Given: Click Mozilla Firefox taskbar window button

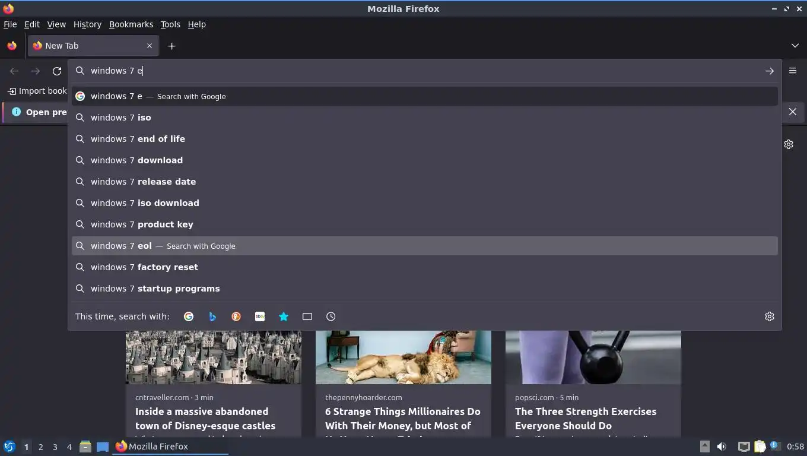Looking at the screenshot, I should (171, 446).
